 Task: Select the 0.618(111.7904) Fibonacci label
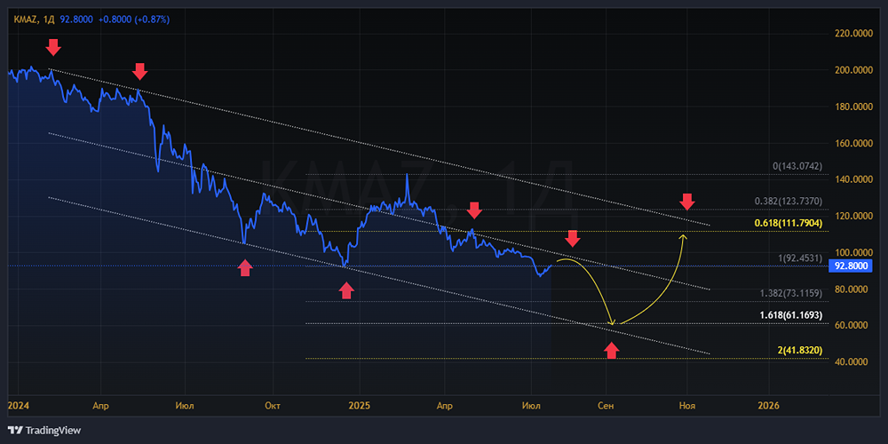[x=789, y=224]
